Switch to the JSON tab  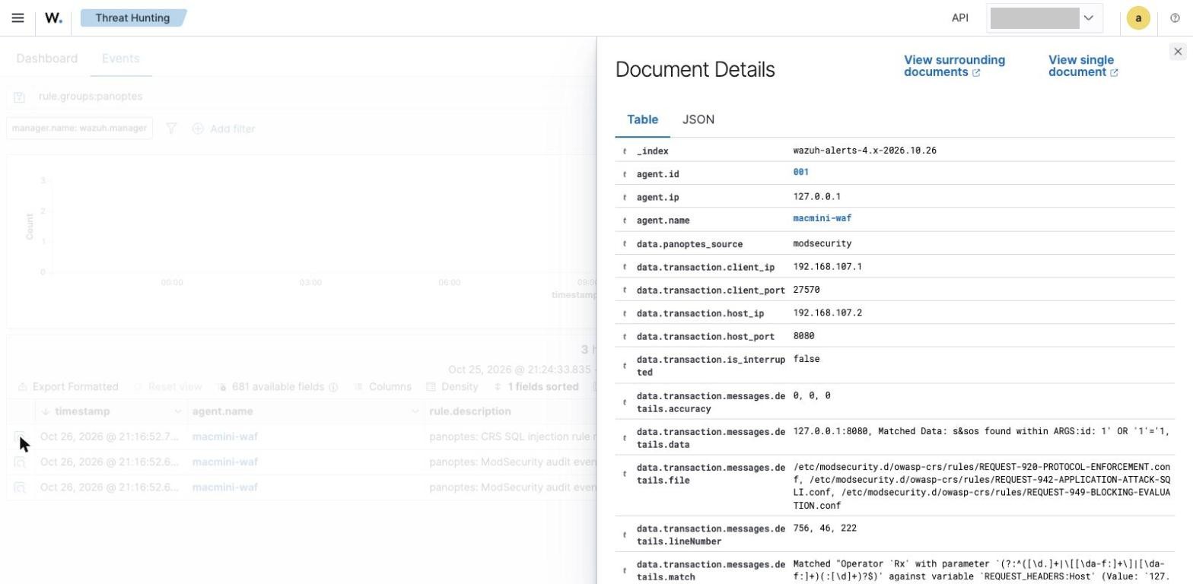pyautogui.click(x=698, y=119)
